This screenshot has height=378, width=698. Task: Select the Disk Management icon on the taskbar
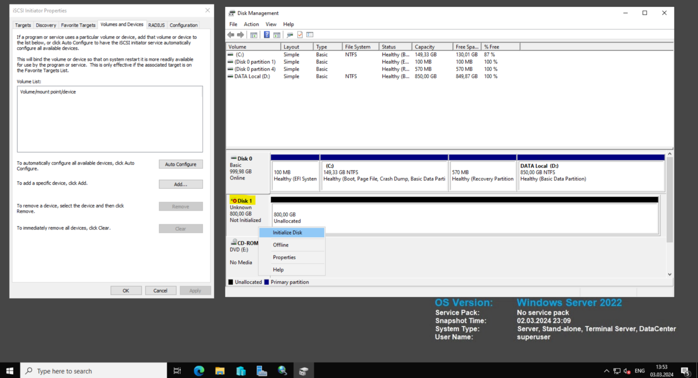tap(304, 370)
